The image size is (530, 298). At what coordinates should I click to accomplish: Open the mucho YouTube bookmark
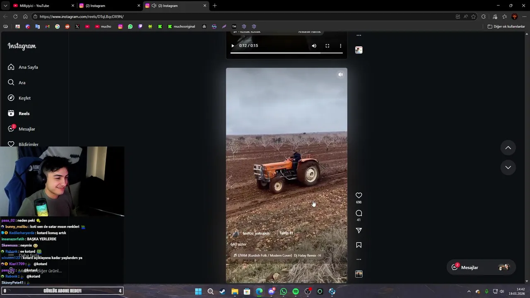[103, 26]
